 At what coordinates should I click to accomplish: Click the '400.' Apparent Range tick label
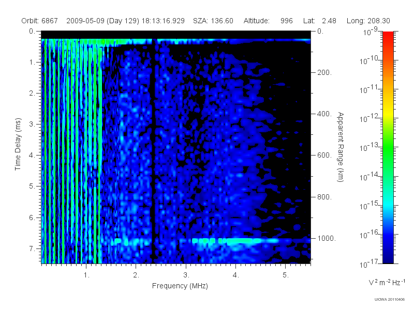[324, 114]
